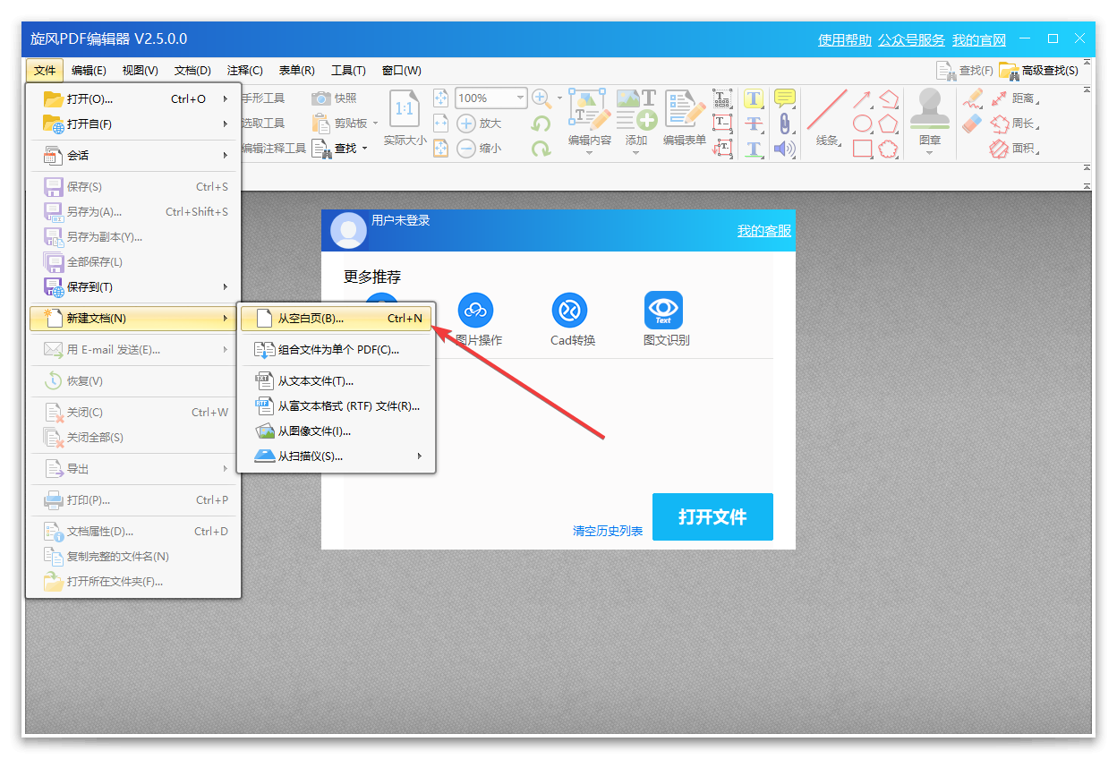Click the 图文识别 OCR icon
This screenshot has width=1117, height=759.
pyautogui.click(x=663, y=311)
